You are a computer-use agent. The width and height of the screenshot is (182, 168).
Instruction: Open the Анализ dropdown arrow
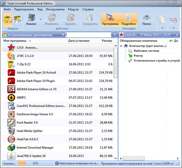click(41, 19)
